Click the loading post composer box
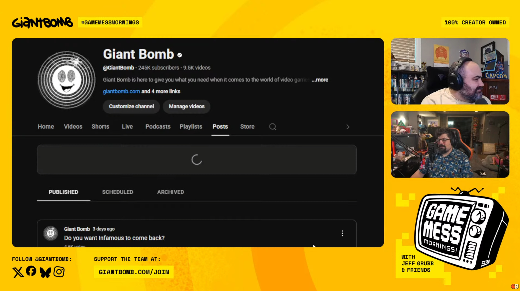520x291 pixels. point(197,160)
